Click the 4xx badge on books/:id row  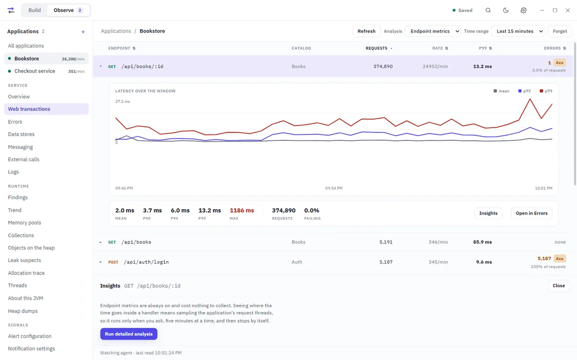[x=559, y=62]
